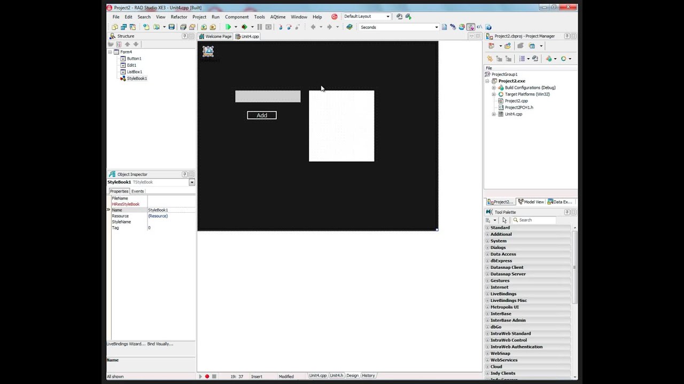
Task: Expand Target Platforms (Win32) node
Action: click(x=494, y=94)
